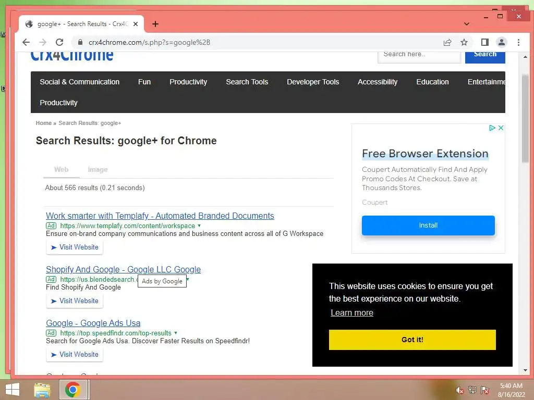The height and width of the screenshot is (400, 534).
Task: Open Free Browser Extension ad headline
Action: tap(425, 154)
